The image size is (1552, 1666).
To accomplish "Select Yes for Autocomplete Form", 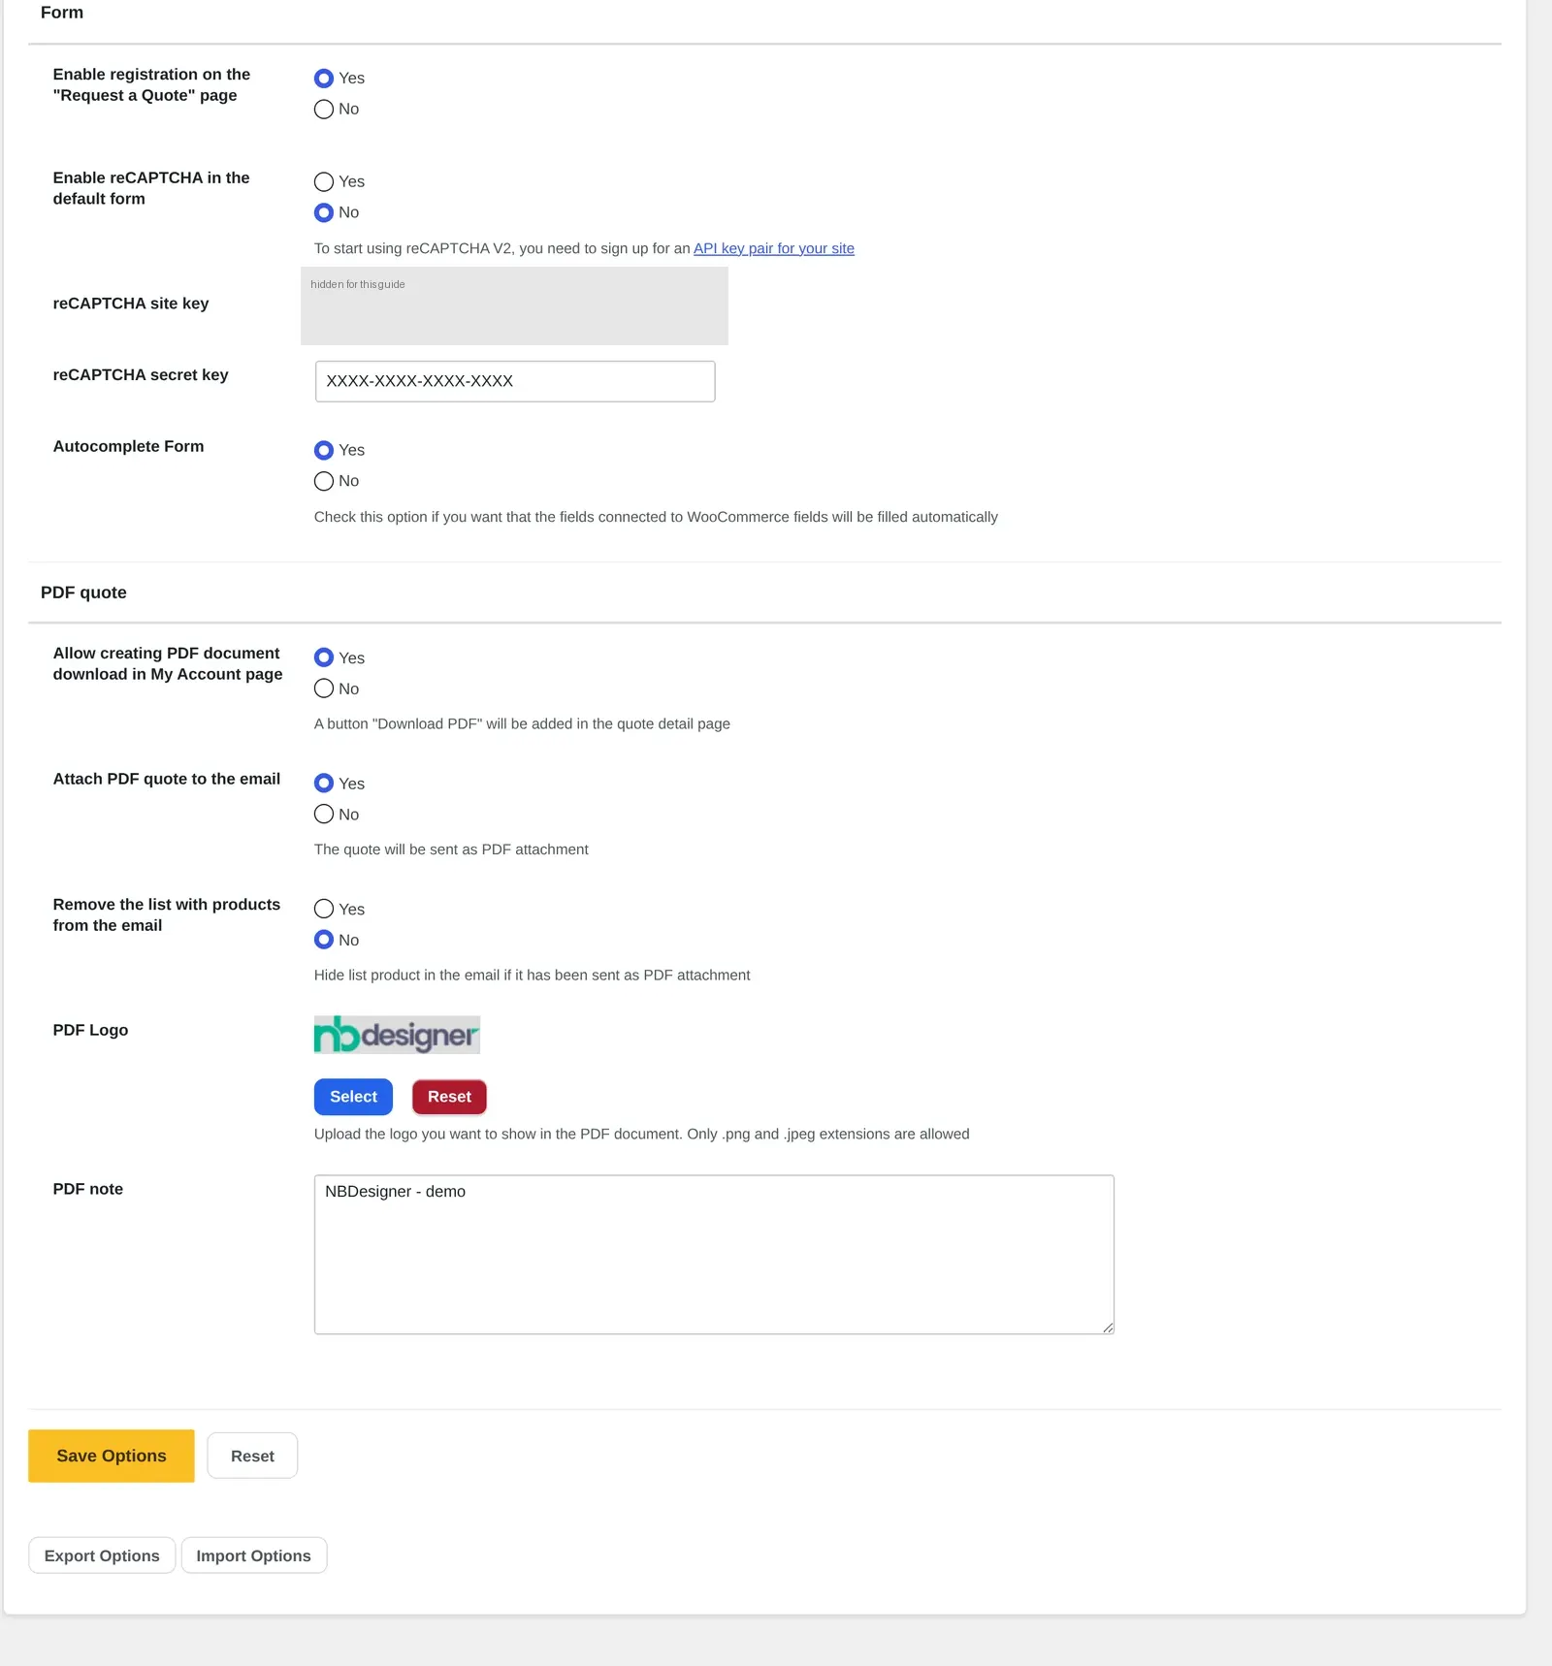I will (324, 450).
